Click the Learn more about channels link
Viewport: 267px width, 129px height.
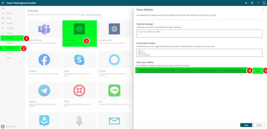pos(91,15)
